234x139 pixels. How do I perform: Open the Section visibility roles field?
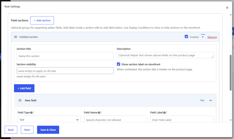(65, 71)
